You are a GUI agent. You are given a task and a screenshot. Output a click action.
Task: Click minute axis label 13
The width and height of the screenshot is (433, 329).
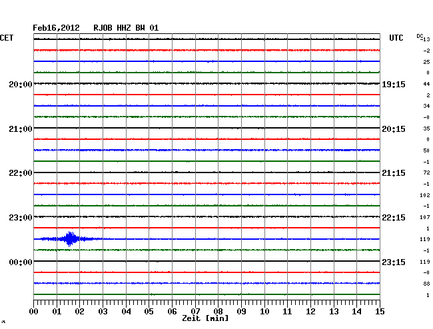pos(334,311)
